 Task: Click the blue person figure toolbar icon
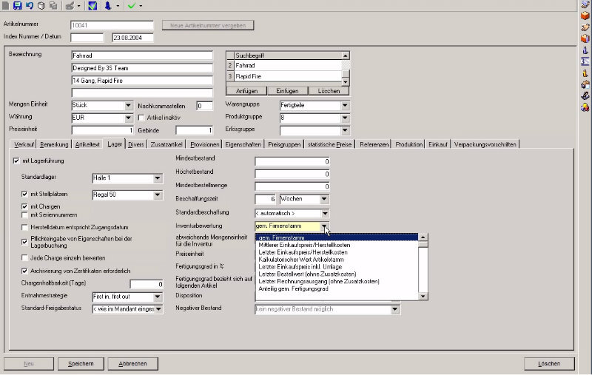107,5
